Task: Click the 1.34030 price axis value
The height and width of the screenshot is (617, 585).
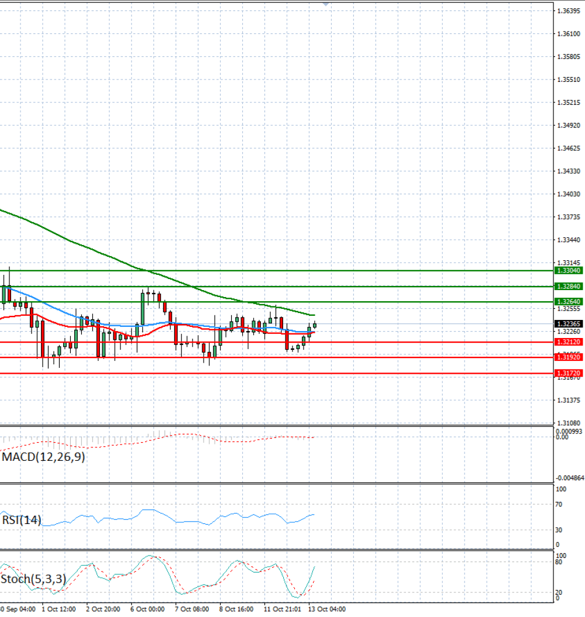Action: 569,194
